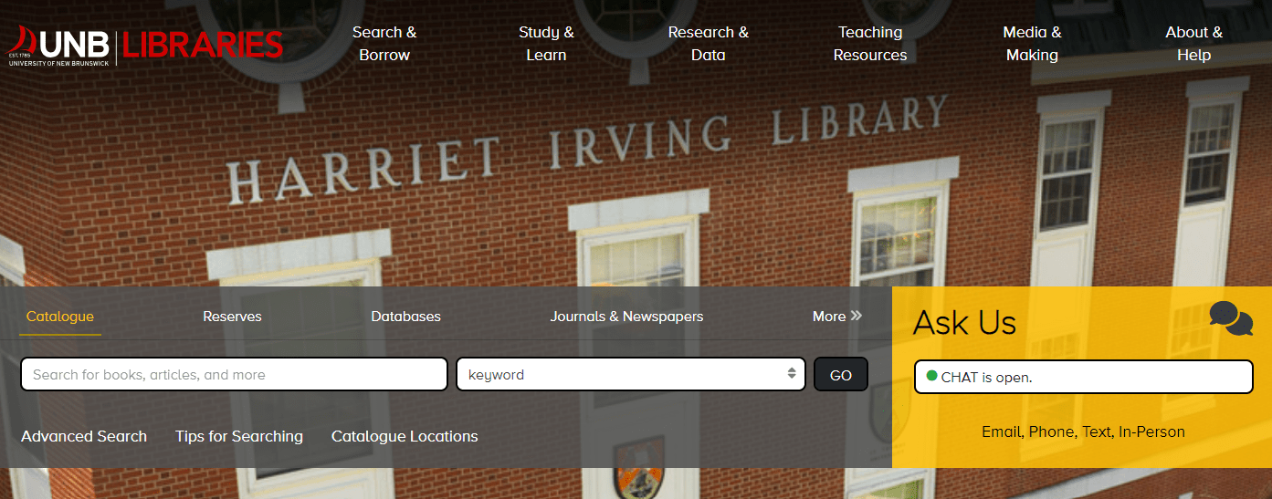Click the GO search button
The height and width of the screenshot is (499, 1272).
(841, 374)
